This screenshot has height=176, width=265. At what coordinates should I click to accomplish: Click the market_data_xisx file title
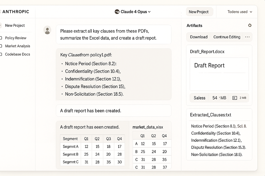point(148,127)
